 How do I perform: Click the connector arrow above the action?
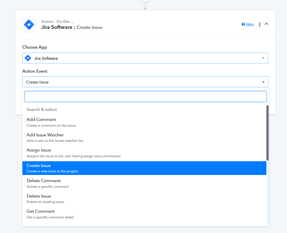point(145,8)
